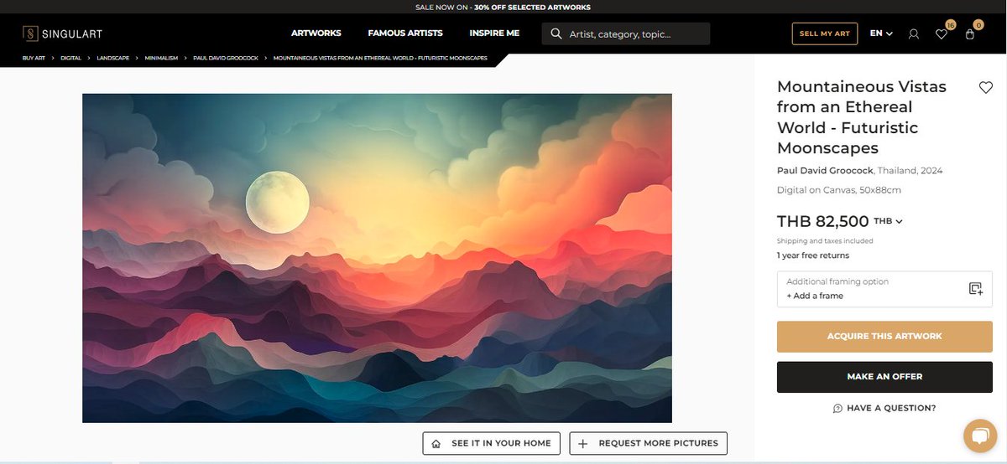Screen dimensions: 1007x464
Task: Click the artwork title heading
Action: click(862, 117)
